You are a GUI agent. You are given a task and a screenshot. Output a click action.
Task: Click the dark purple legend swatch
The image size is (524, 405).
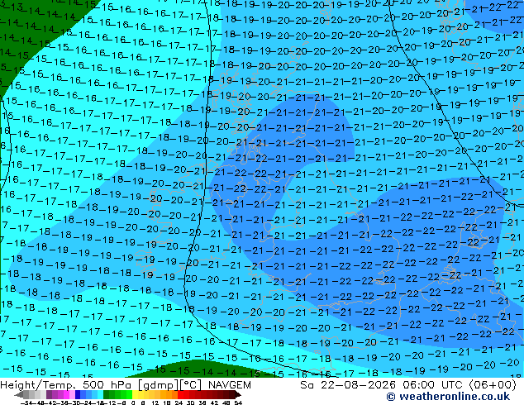tap(49, 394)
